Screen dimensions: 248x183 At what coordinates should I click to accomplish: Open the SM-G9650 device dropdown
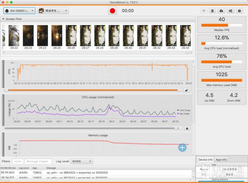tap(19, 11)
